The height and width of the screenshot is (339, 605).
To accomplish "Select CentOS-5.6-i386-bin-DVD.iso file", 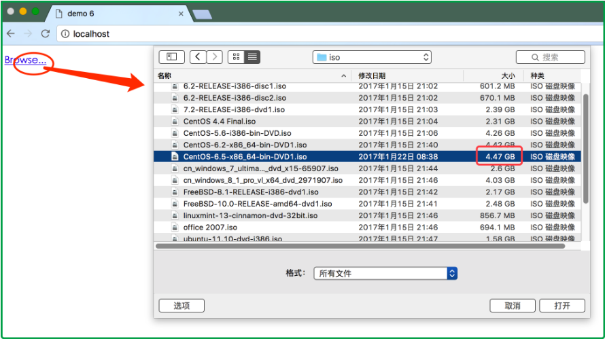I will 367,133.
